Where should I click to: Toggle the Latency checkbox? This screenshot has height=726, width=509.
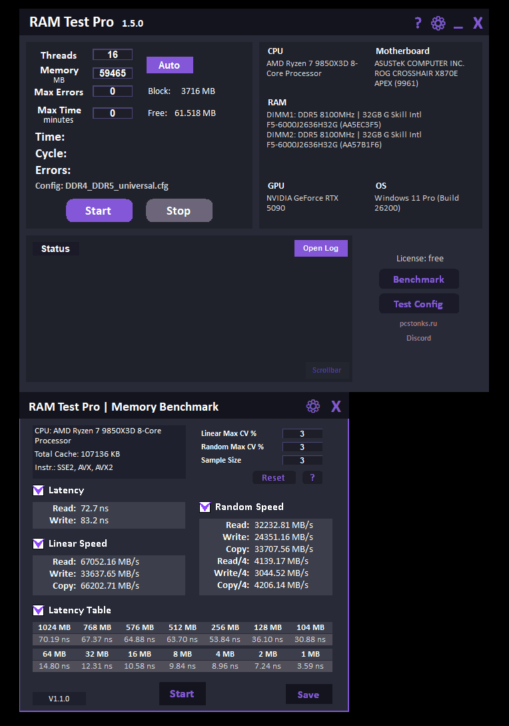click(39, 491)
